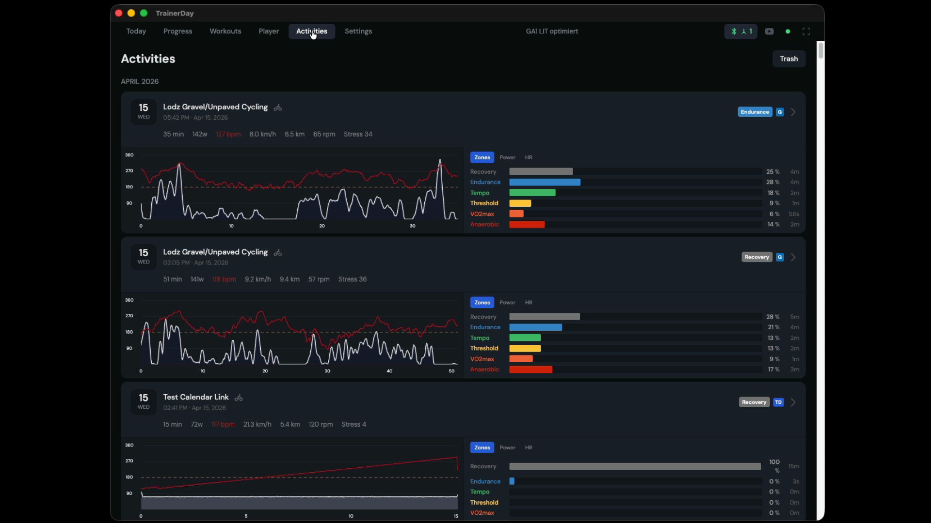Expand the second Lodz Gravel activity details
The height and width of the screenshot is (523, 931).
pyautogui.click(x=792, y=257)
